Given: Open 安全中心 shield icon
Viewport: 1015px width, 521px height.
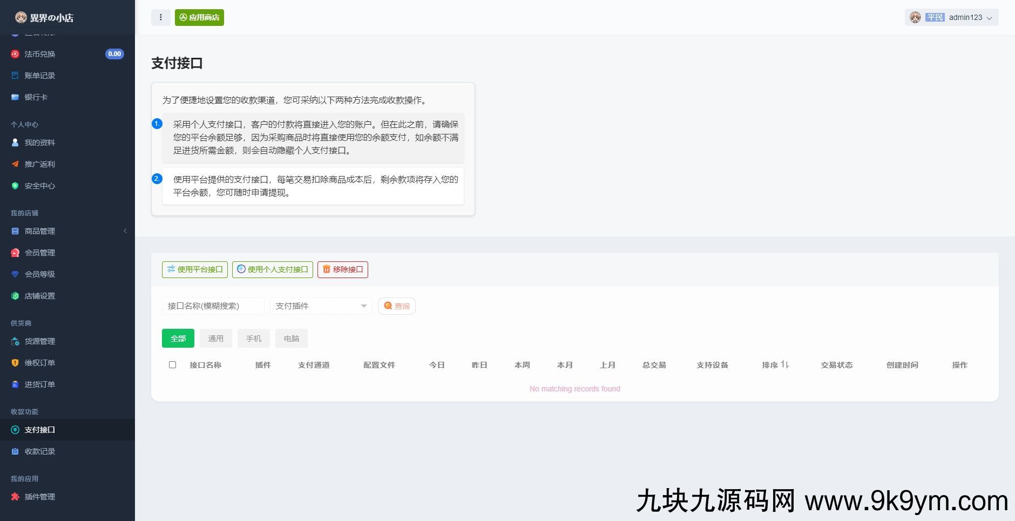Looking at the screenshot, I should 15,186.
